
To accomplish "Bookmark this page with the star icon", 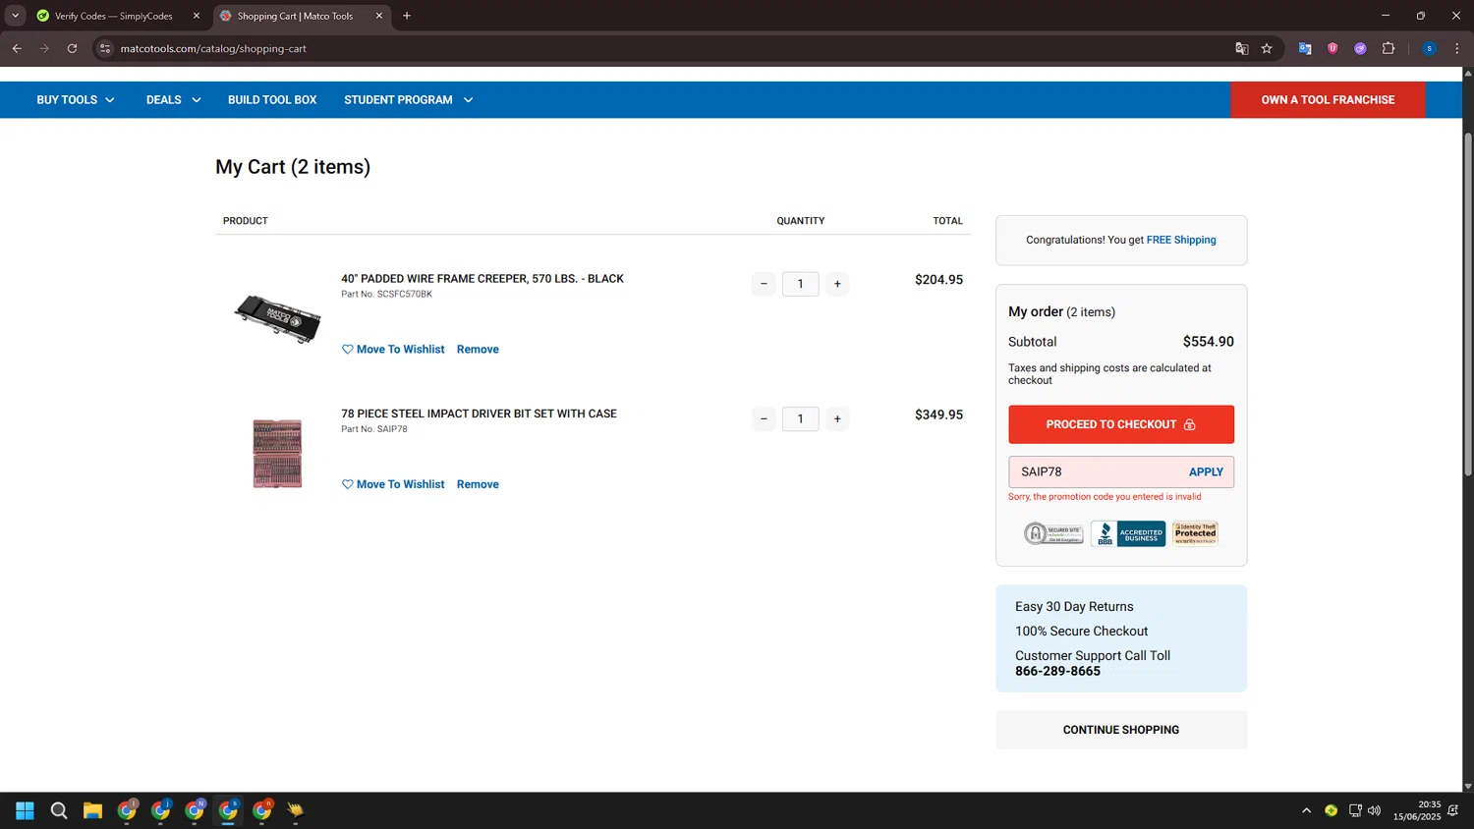I will coord(1267,48).
